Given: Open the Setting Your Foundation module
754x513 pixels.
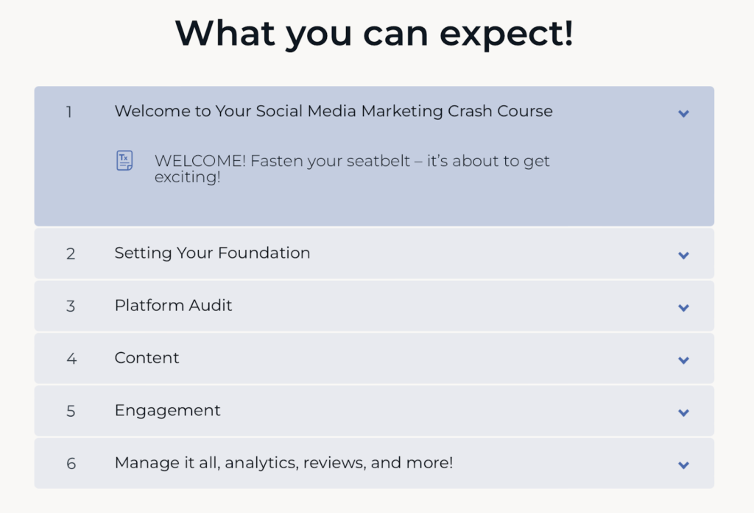Looking at the screenshot, I should click(212, 253).
